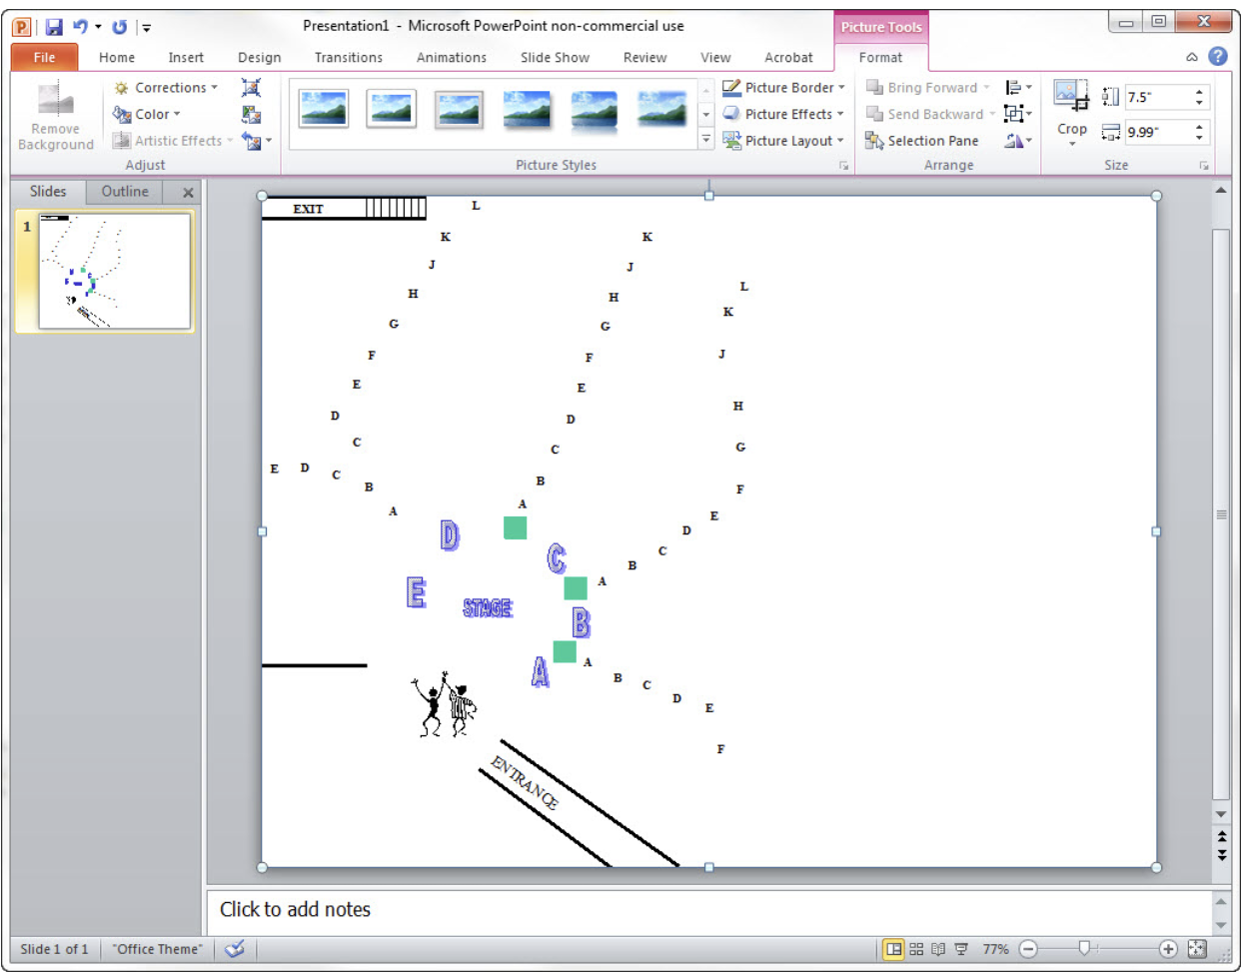Close the Slides/Outline pane

pyautogui.click(x=188, y=193)
